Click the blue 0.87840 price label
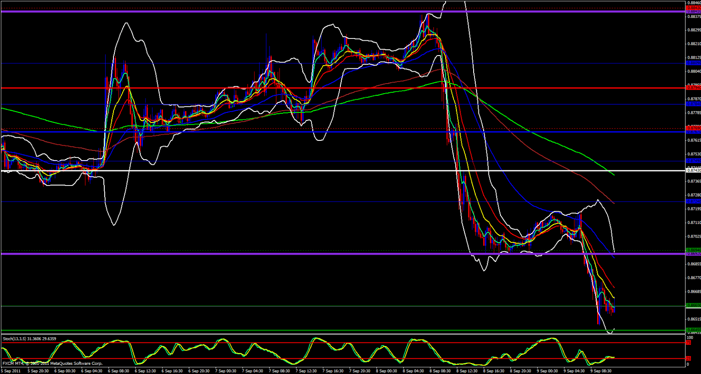Screen dimensions: 701x374 (693, 104)
